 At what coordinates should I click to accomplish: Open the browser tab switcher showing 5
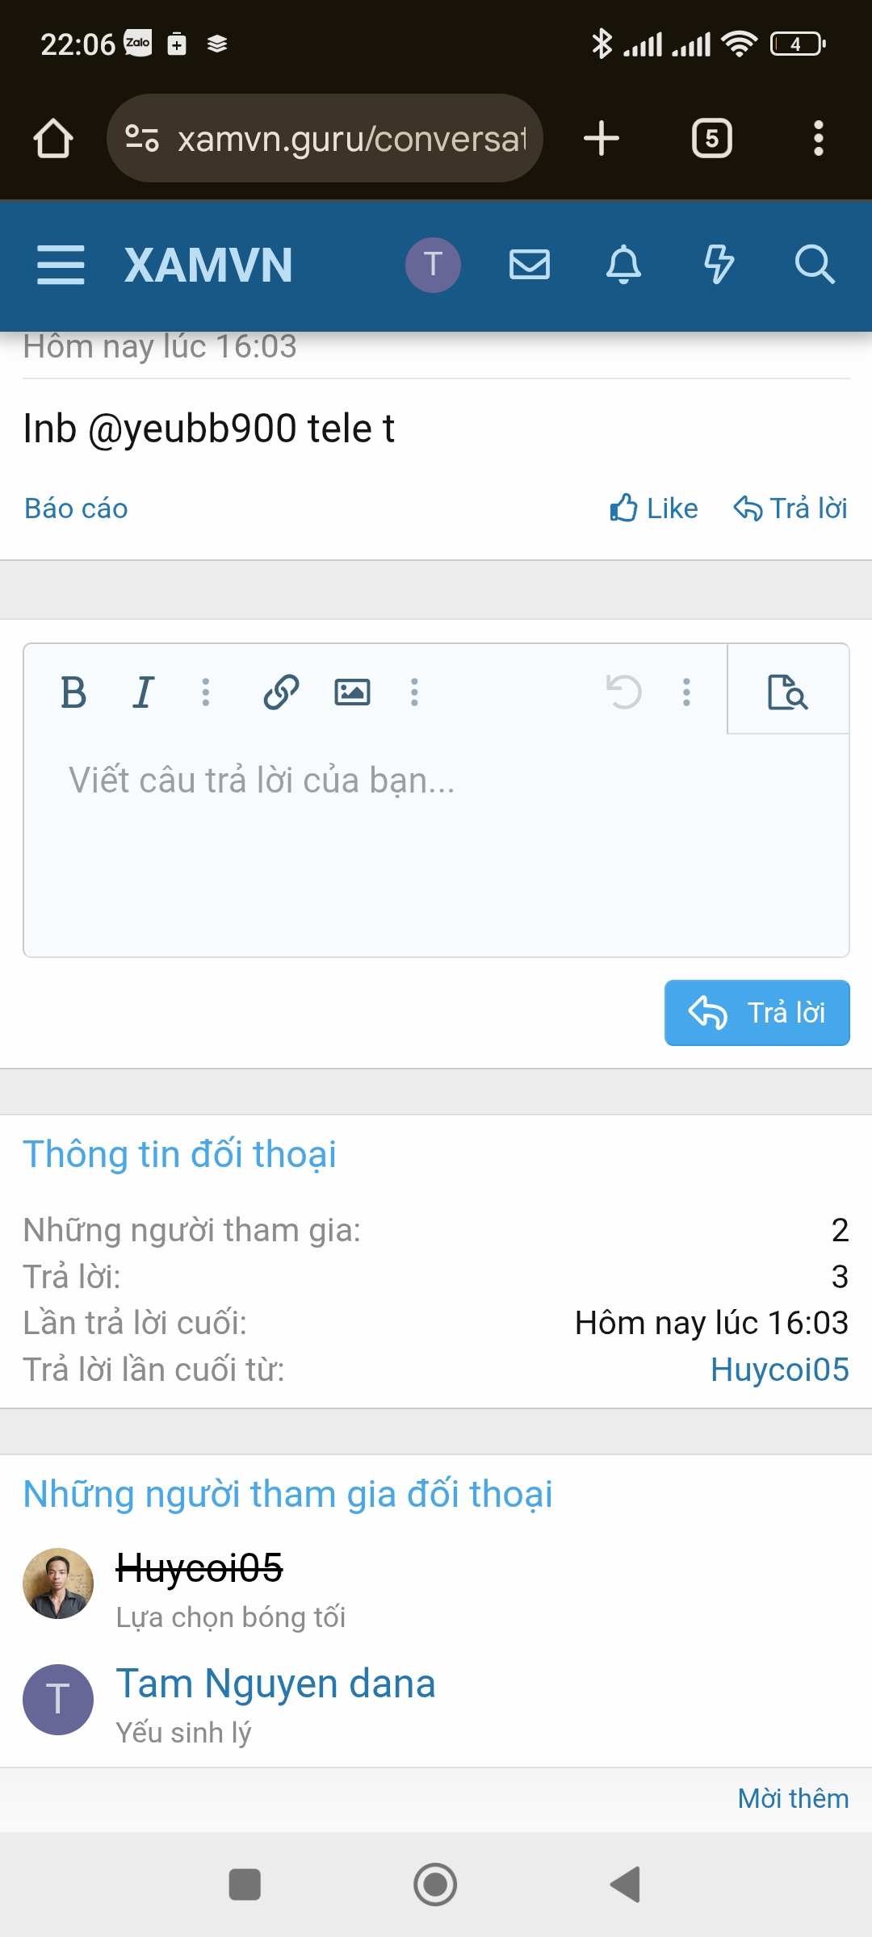click(x=711, y=139)
